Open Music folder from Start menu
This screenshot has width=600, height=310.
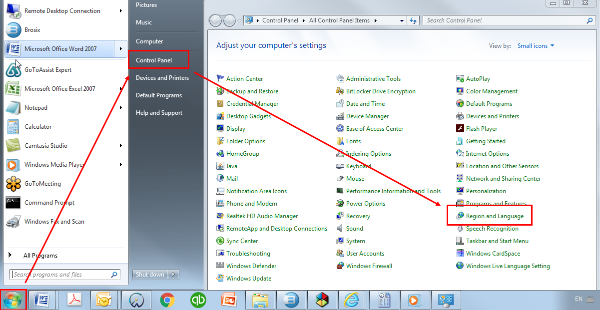[x=144, y=22]
